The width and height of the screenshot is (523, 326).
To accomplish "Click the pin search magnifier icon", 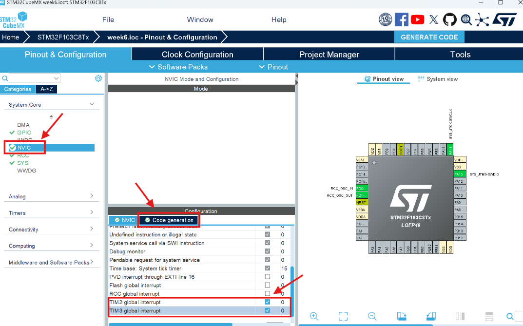I will (510, 316).
